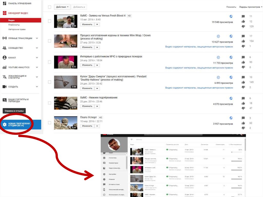Screen dimensions: 263x197
Task: Click the comments icon for first ХаМС video
Action: click(243, 16)
